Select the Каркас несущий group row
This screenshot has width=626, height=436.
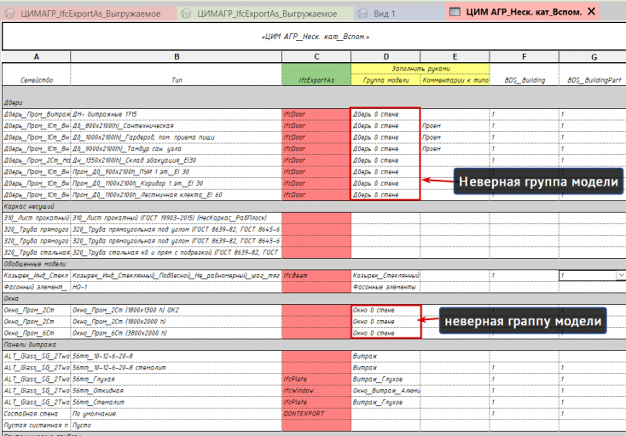(314, 206)
